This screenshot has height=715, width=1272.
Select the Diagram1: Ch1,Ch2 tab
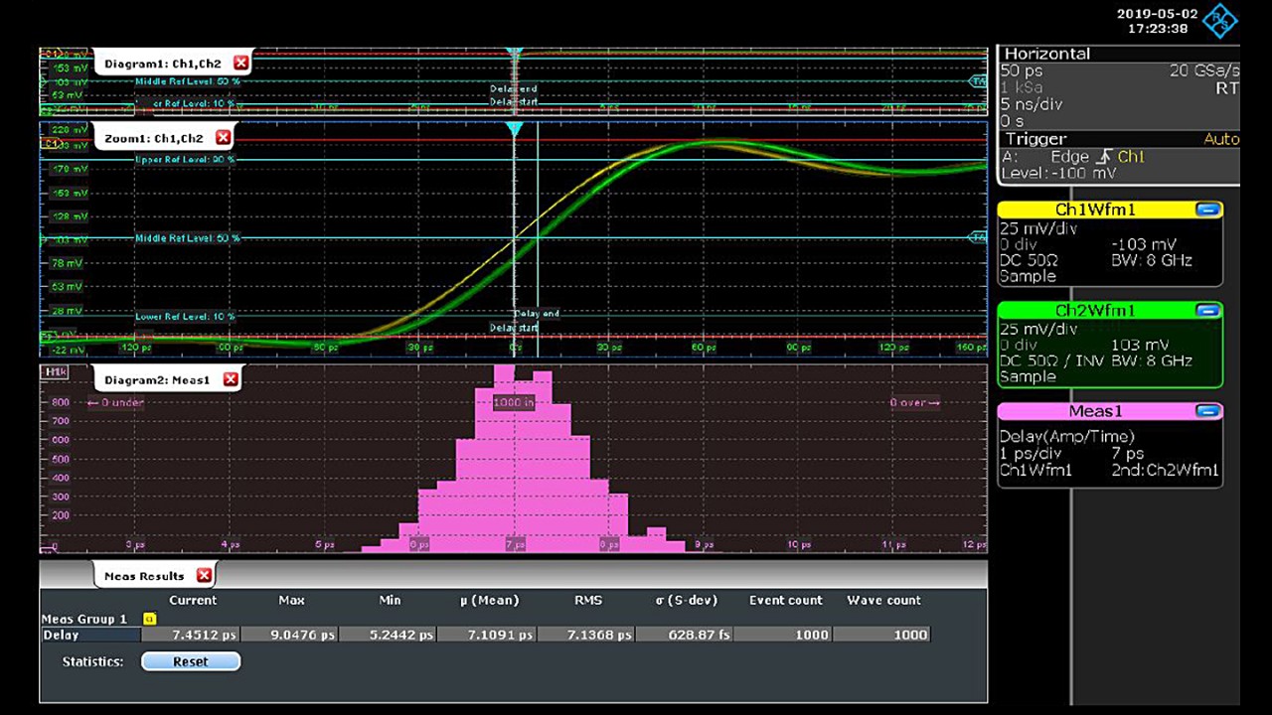click(162, 64)
